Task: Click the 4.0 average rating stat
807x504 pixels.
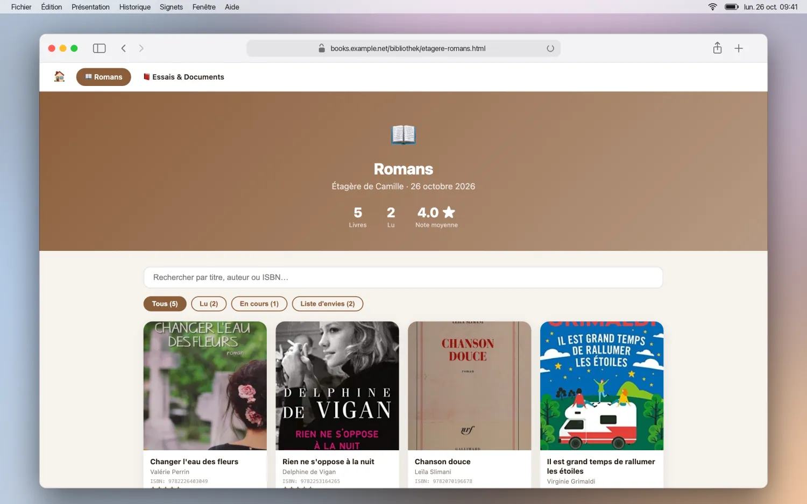Action: coord(436,217)
